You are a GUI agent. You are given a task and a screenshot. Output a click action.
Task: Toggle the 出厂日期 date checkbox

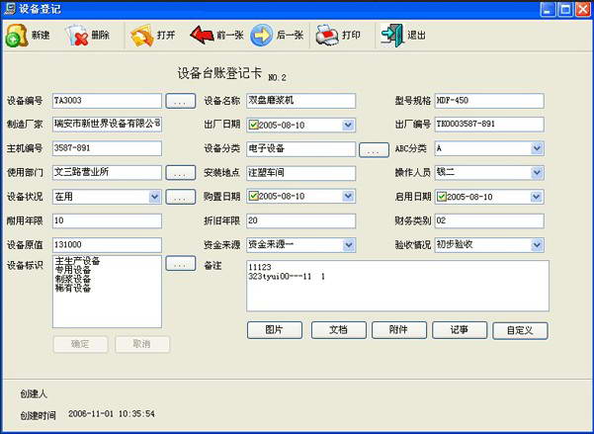(253, 125)
